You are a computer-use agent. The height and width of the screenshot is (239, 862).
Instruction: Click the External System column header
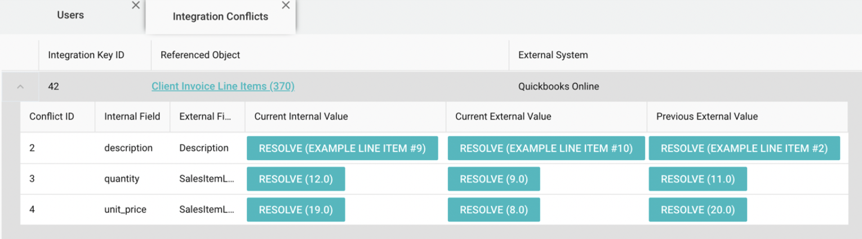pyautogui.click(x=553, y=55)
